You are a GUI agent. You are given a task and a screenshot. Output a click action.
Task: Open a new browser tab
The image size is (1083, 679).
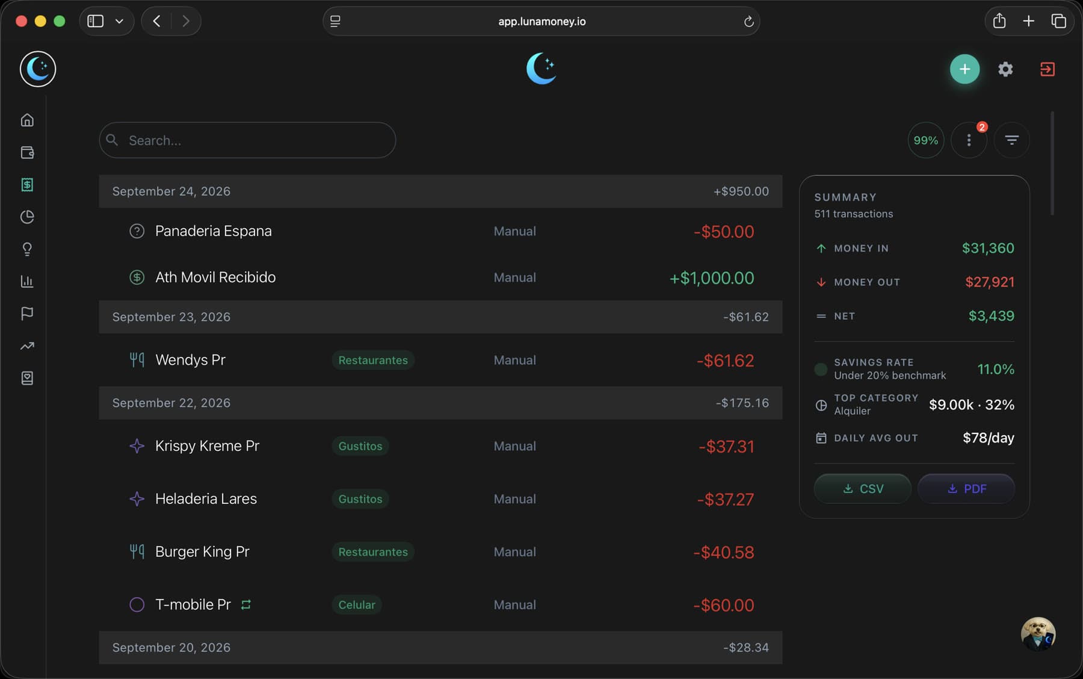(x=1029, y=21)
